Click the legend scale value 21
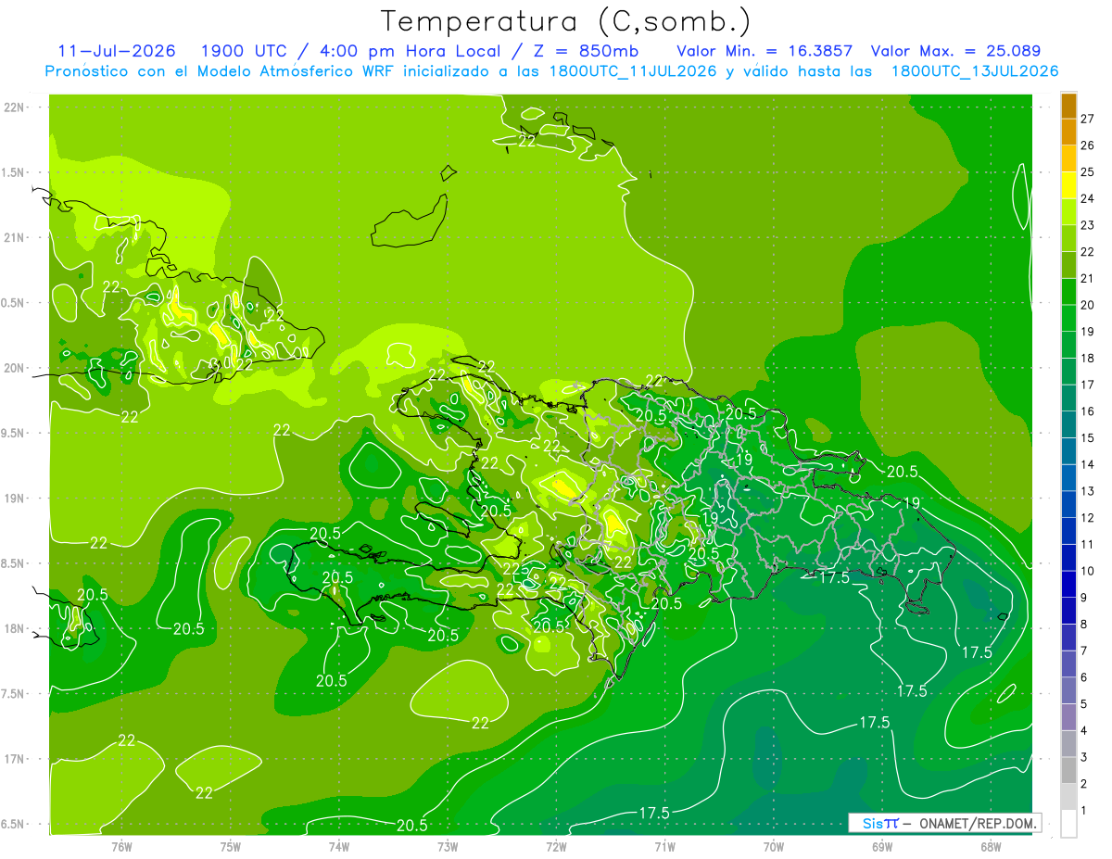 1087,278
